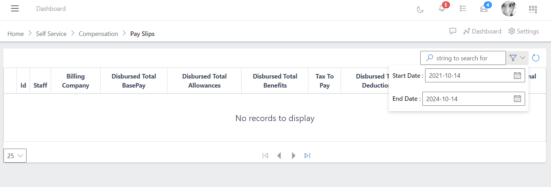This screenshot has height=187, width=551.
Task: Sort by Disbursed Total Allowances column
Action: [205, 81]
